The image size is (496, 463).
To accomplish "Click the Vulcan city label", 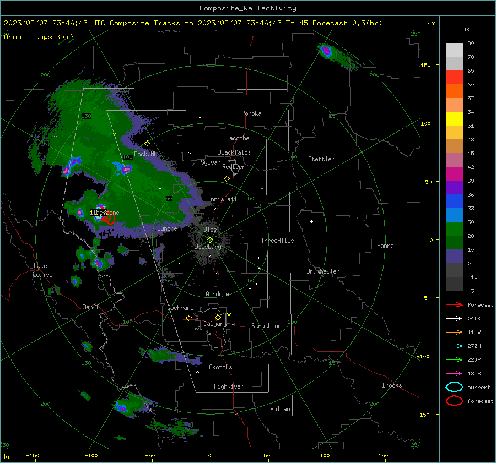I will (280, 409).
